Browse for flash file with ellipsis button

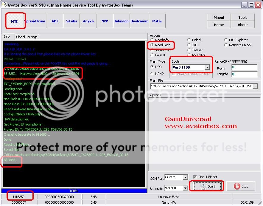[x=255, y=86]
